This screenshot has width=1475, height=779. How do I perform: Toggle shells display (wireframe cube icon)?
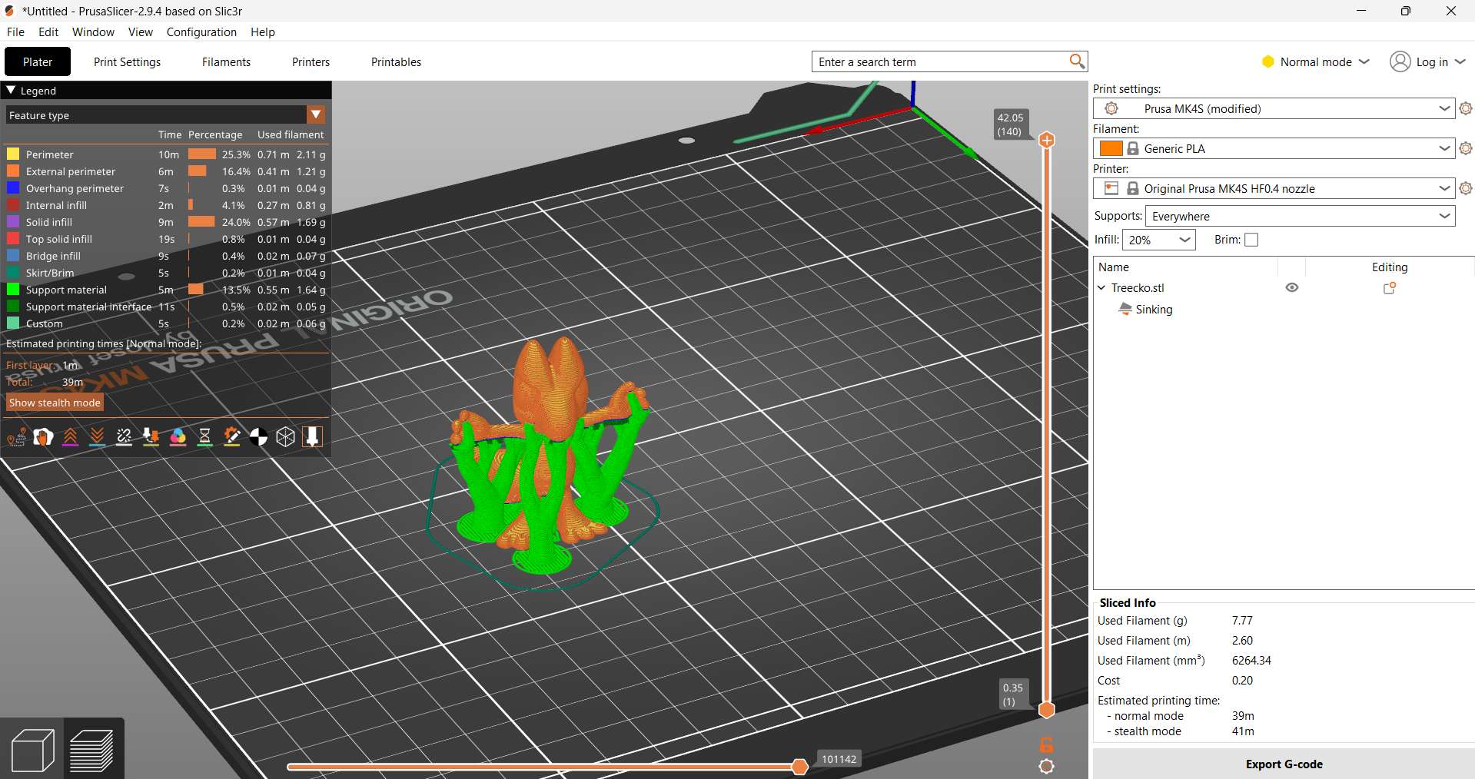286,436
